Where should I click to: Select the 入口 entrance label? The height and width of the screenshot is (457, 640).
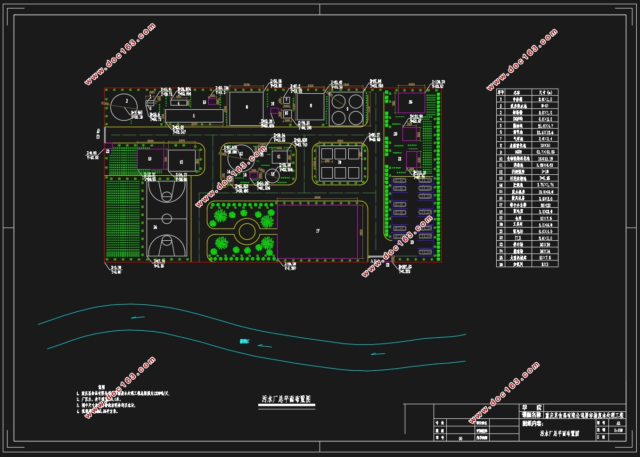(376, 261)
